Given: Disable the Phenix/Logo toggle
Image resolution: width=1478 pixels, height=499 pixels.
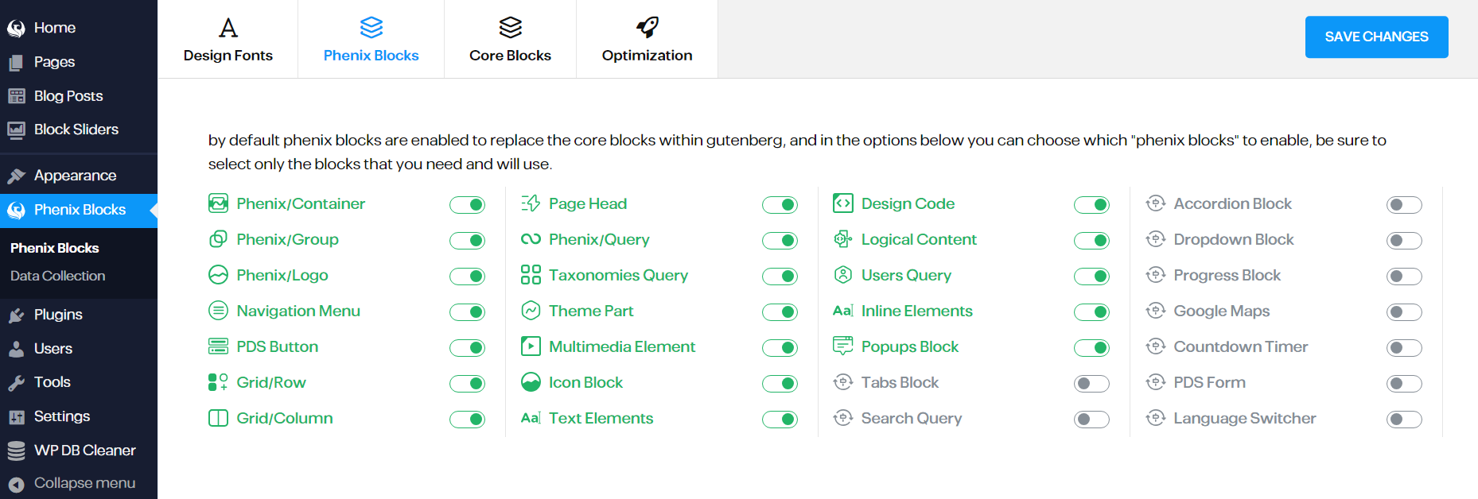Looking at the screenshot, I should (x=467, y=277).
